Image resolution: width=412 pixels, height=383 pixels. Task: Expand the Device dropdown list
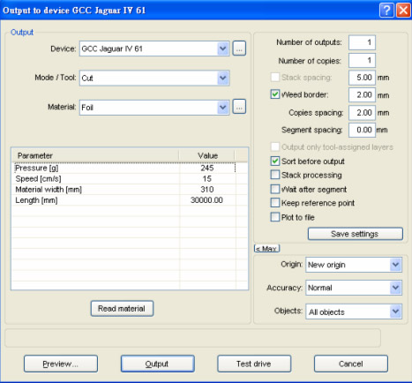click(223, 49)
